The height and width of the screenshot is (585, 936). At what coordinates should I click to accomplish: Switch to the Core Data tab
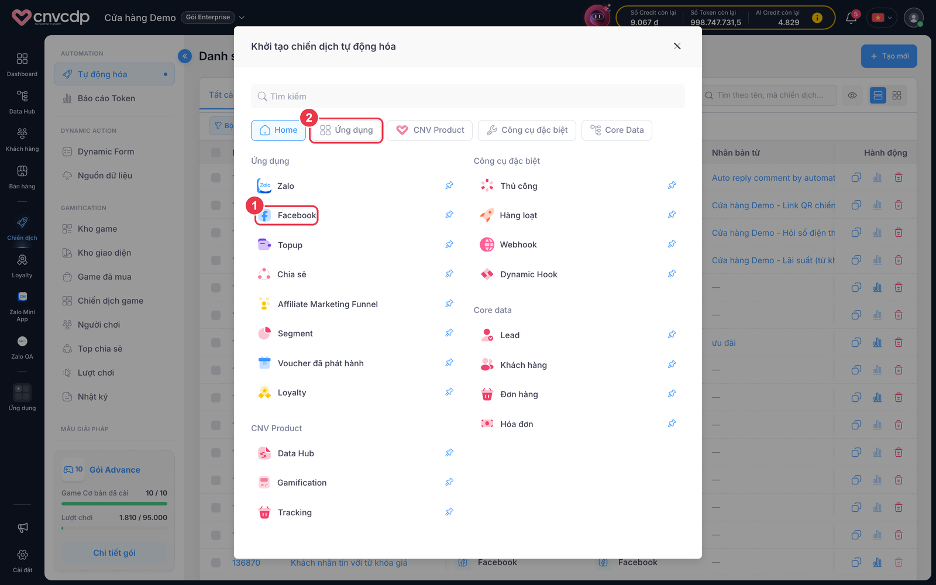[617, 130]
